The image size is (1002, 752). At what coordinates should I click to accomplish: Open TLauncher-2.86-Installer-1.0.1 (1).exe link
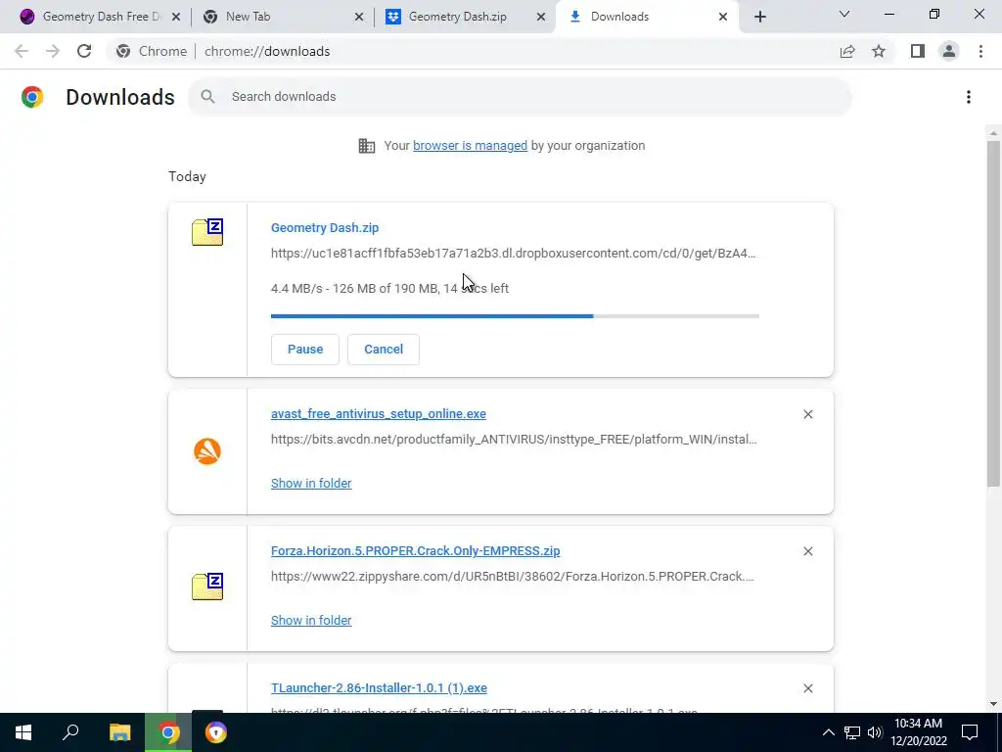379,688
